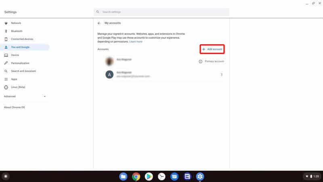Select Personalization in the sidebar
The height and width of the screenshot is (182, 323).
pos(20,63)
